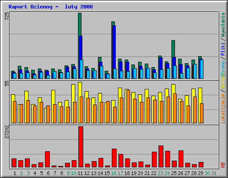Click the Pliki legend label
The width and height of the screenshot is (228, 178).
click(x=223, y=49)
